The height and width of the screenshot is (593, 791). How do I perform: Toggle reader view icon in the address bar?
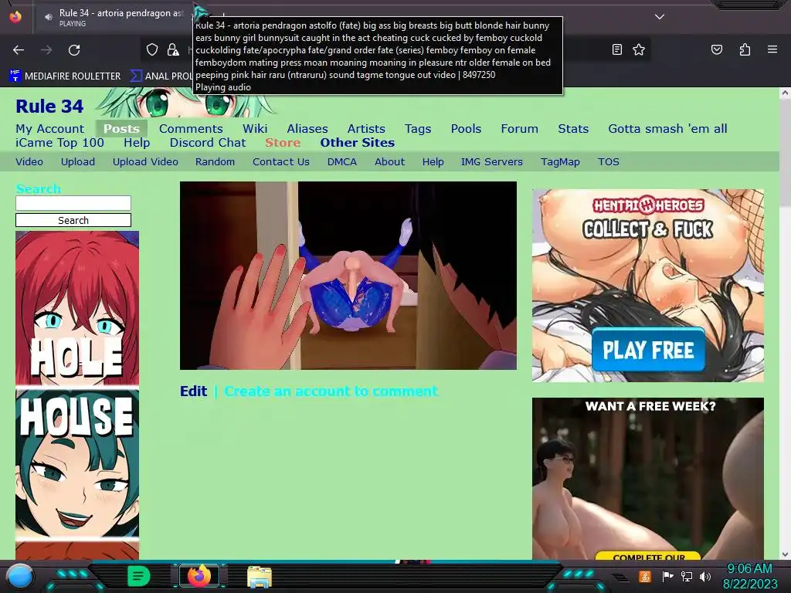pos(617,49)
